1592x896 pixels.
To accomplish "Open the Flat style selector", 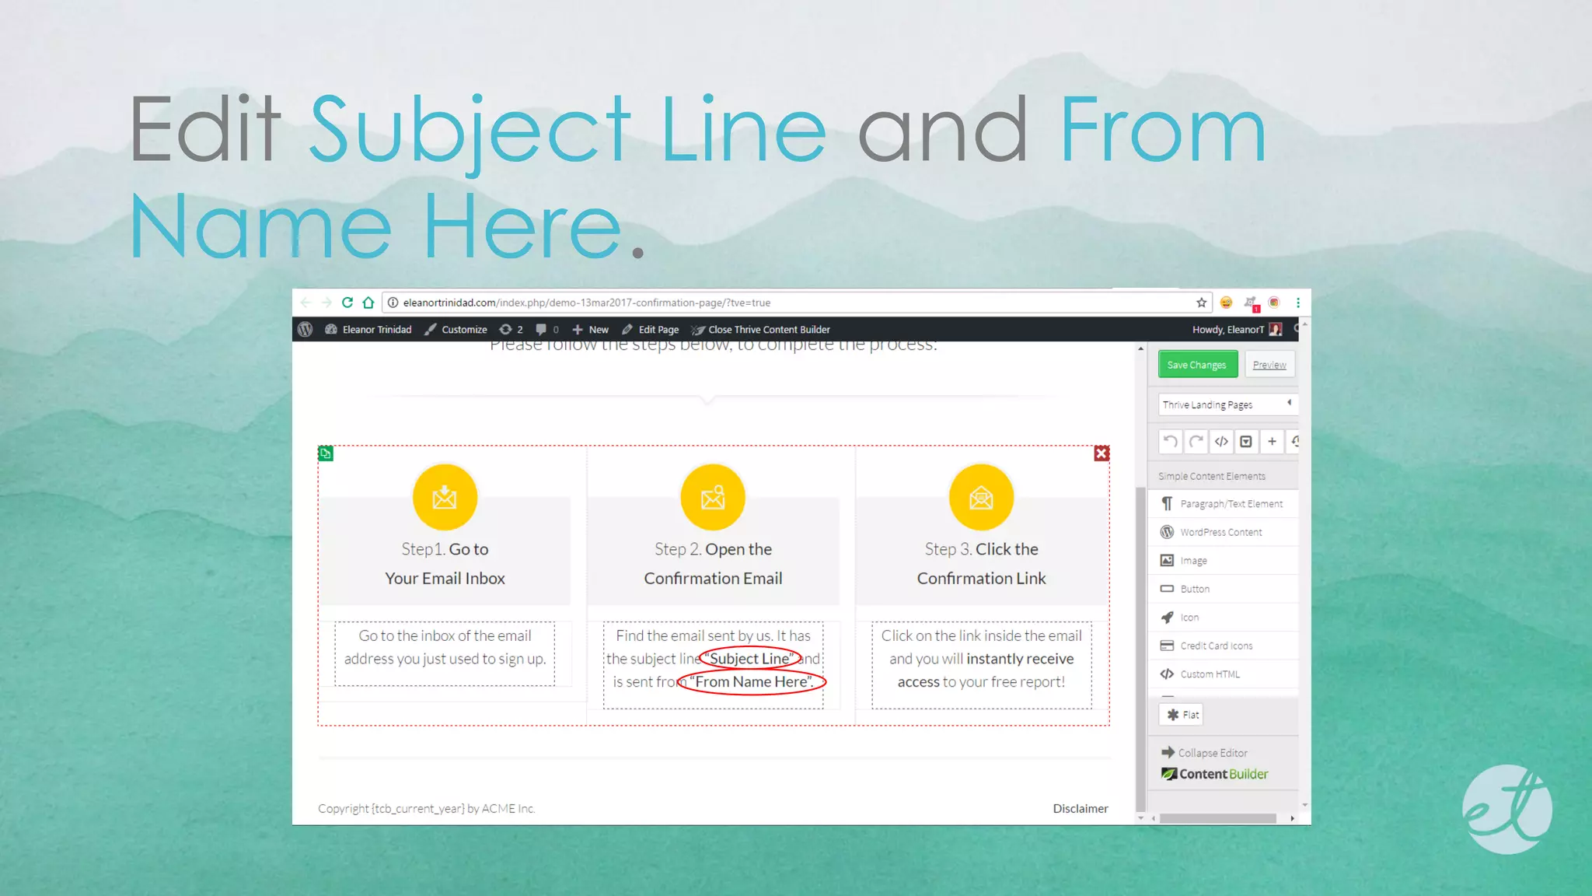I will [x=1182, y=715].
